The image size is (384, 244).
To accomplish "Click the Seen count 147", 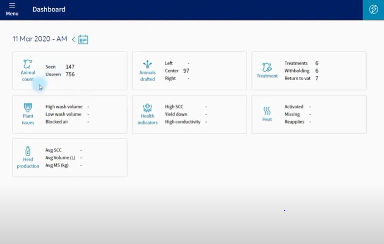I will pyautogui.click(x=70, y=67).
